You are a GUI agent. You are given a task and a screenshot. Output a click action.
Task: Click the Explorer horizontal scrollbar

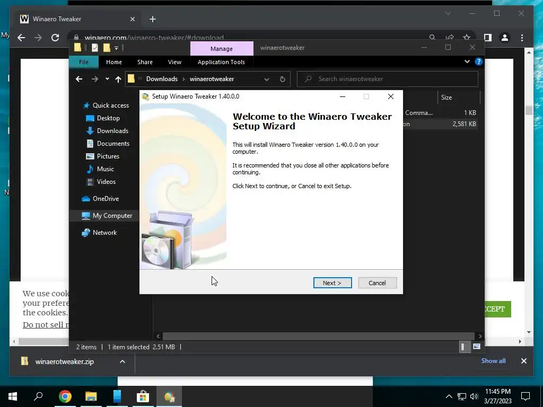318,336
